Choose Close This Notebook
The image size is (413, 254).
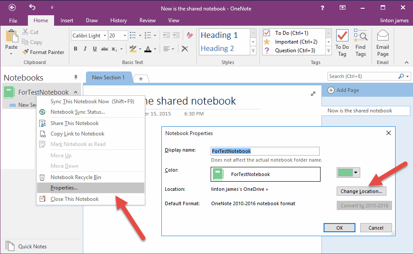point(91,199)
